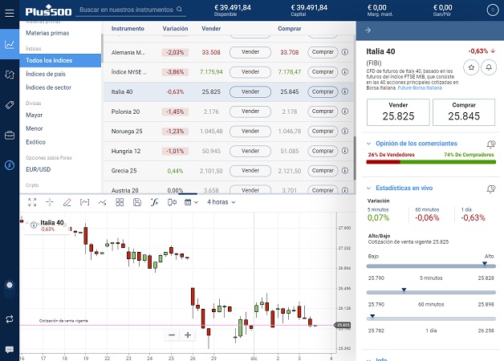Screen dimensions: 504x361
Task: Click the instrument search field
Action: [x=131, y=10]
